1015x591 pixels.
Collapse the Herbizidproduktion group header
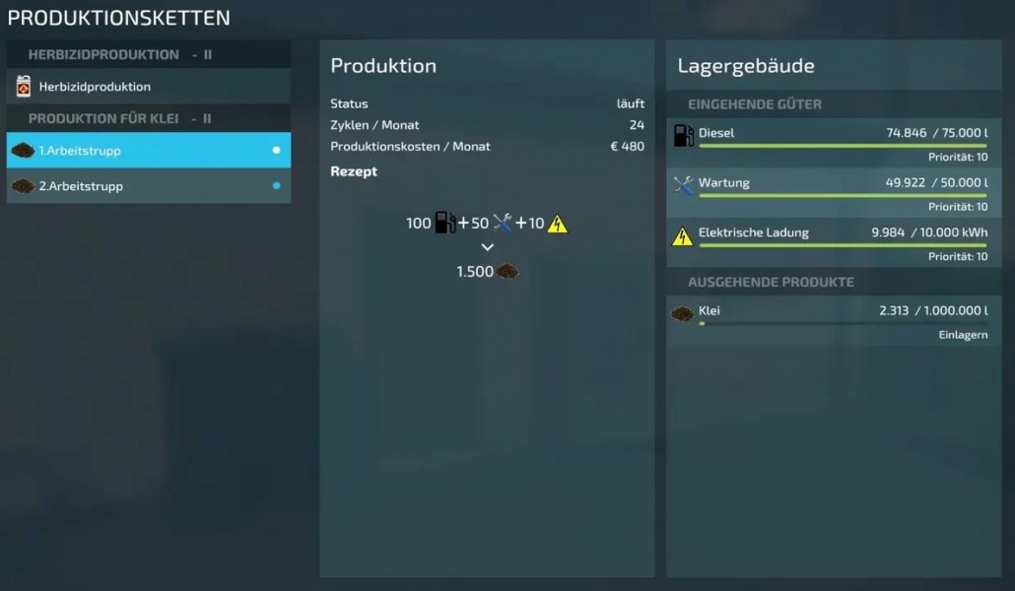tap(148, 54)
